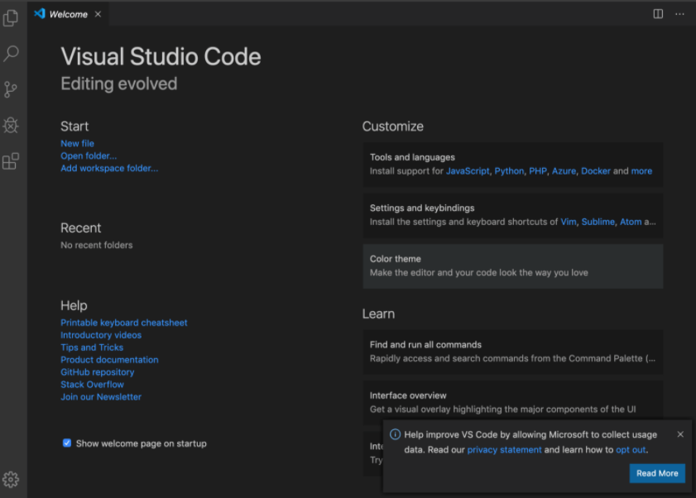Open the Color theme option

[x=512, y=266]
